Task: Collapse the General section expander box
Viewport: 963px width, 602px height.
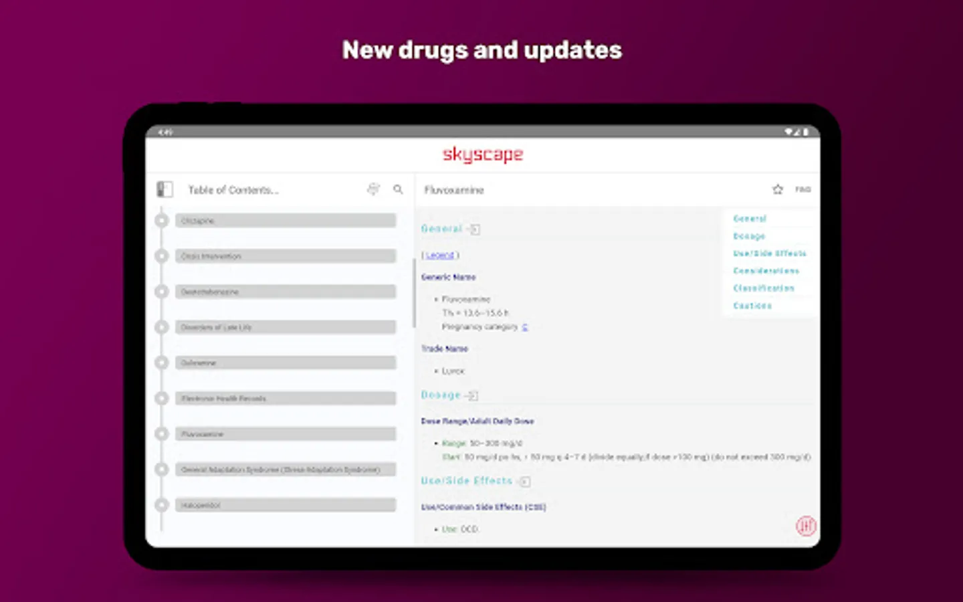Action: [475, 229]
